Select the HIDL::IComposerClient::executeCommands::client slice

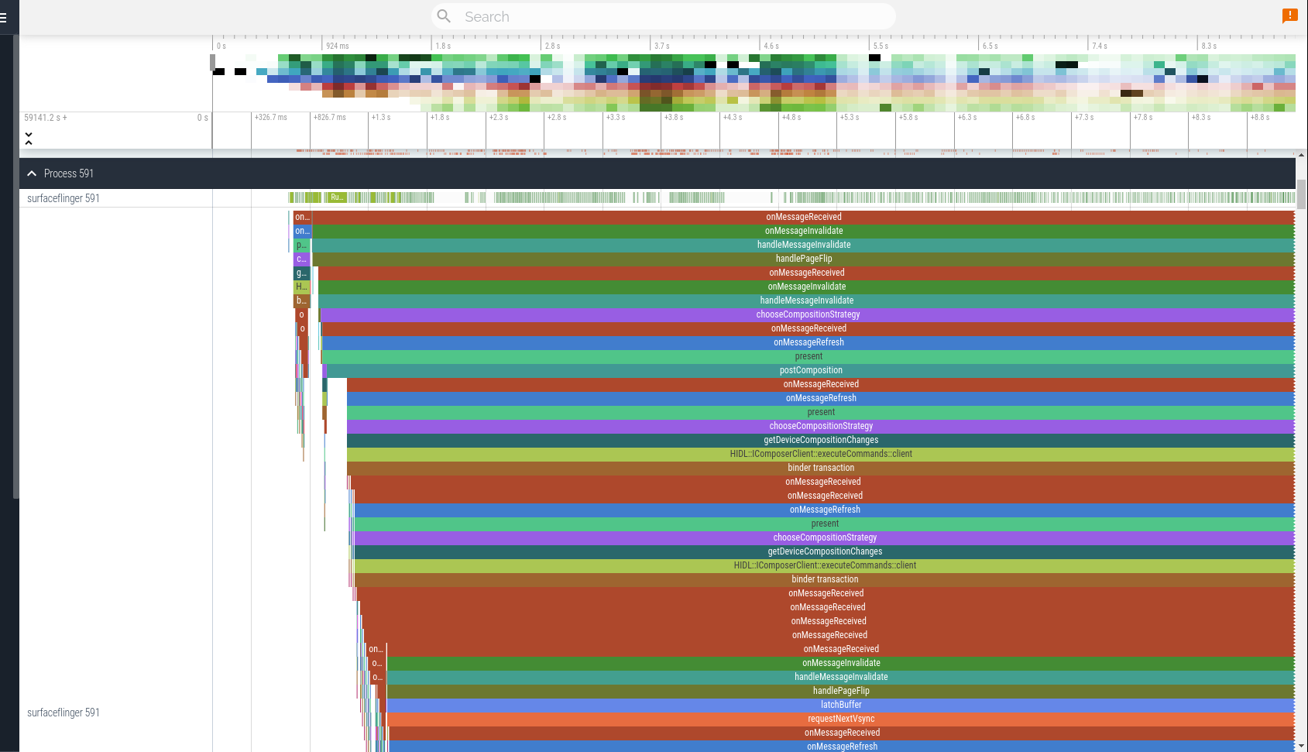click(x=822, y=454)
